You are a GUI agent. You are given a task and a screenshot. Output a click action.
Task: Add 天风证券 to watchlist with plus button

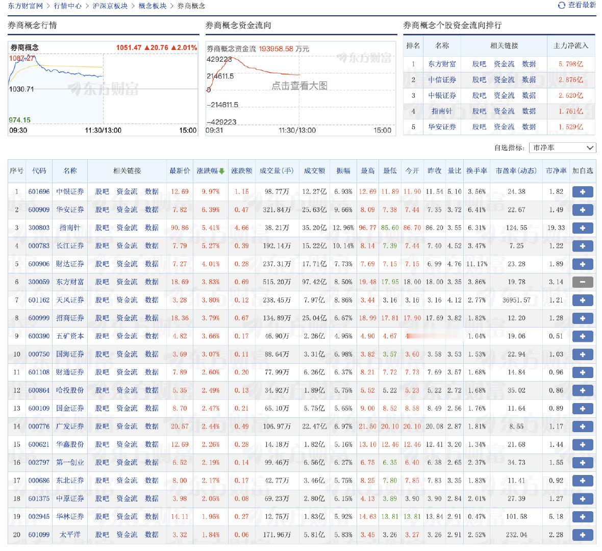click(583, 300)
